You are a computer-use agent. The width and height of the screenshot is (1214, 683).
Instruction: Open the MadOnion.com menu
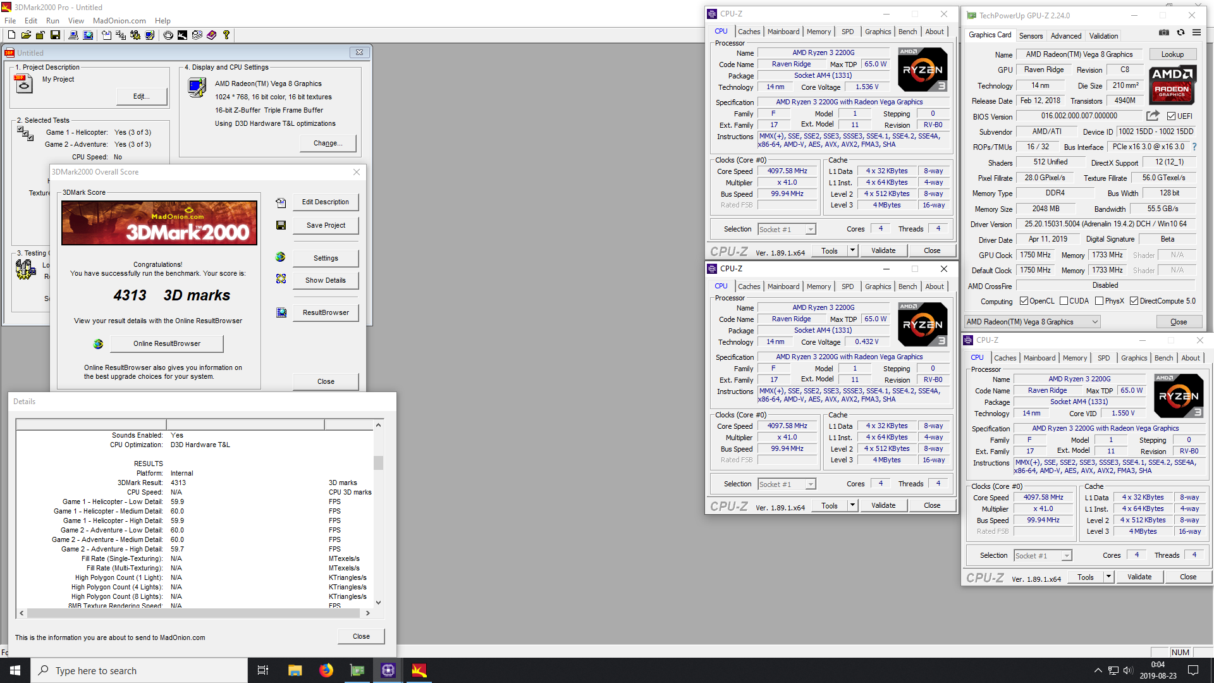[x=120, y=21]
